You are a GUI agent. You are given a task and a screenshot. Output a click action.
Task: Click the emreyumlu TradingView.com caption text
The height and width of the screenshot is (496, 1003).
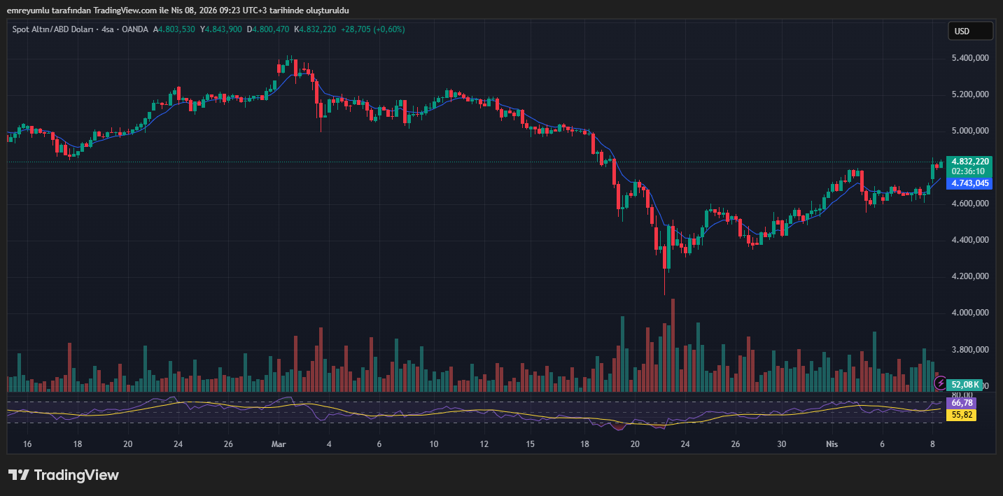[178, 10]
